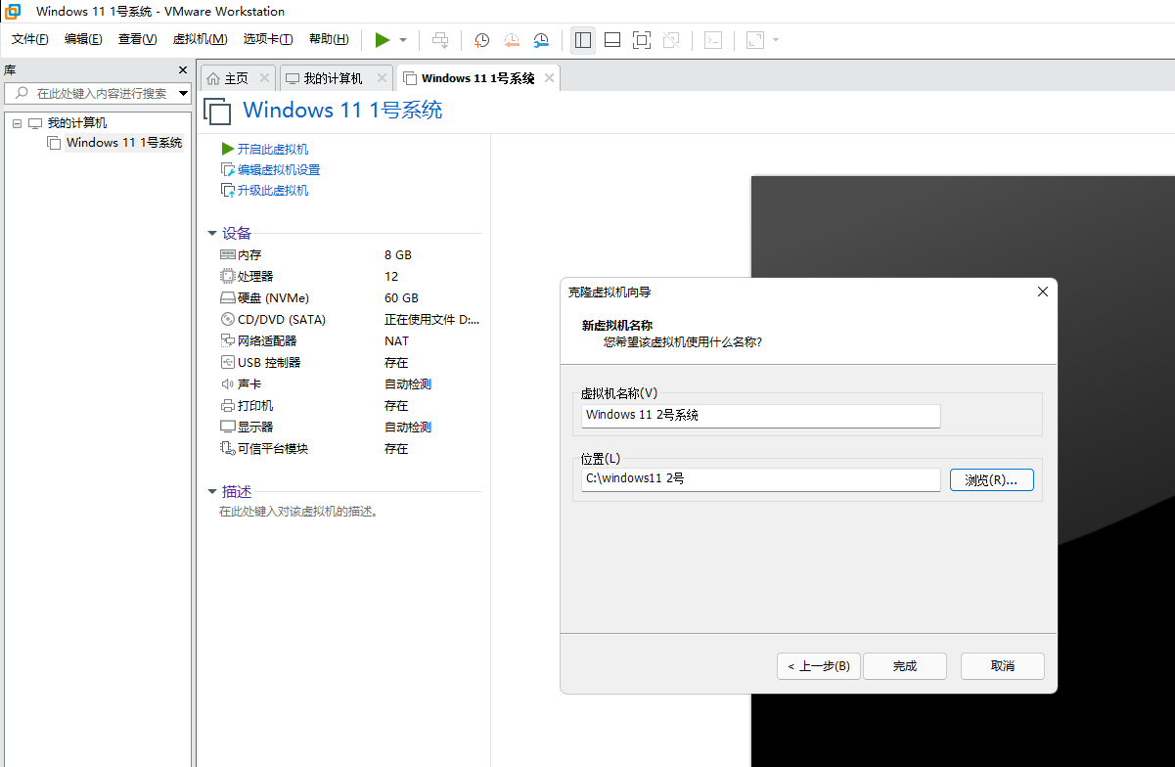The height and width of the screenshot is (767, 1175).
Task: Click the 网络适配器 network adapter icon
Action: 228,340
